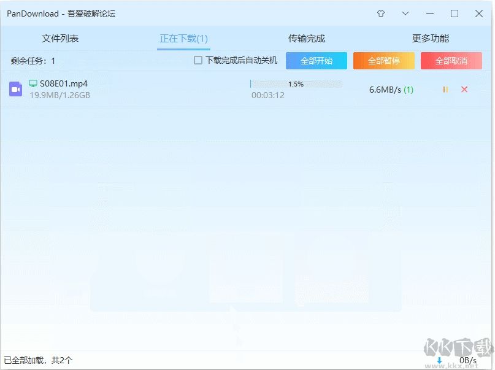Click the video file icon next to S08E01.mp4
Image resolution: width=495 pixels, height=370 pixels.
tap(15, 90)
